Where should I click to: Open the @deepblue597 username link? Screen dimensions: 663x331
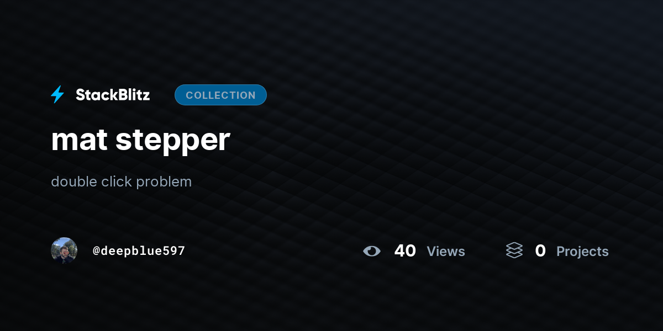(139, 251)
